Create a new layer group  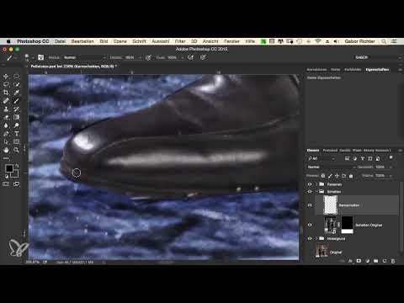pos(376,261)
